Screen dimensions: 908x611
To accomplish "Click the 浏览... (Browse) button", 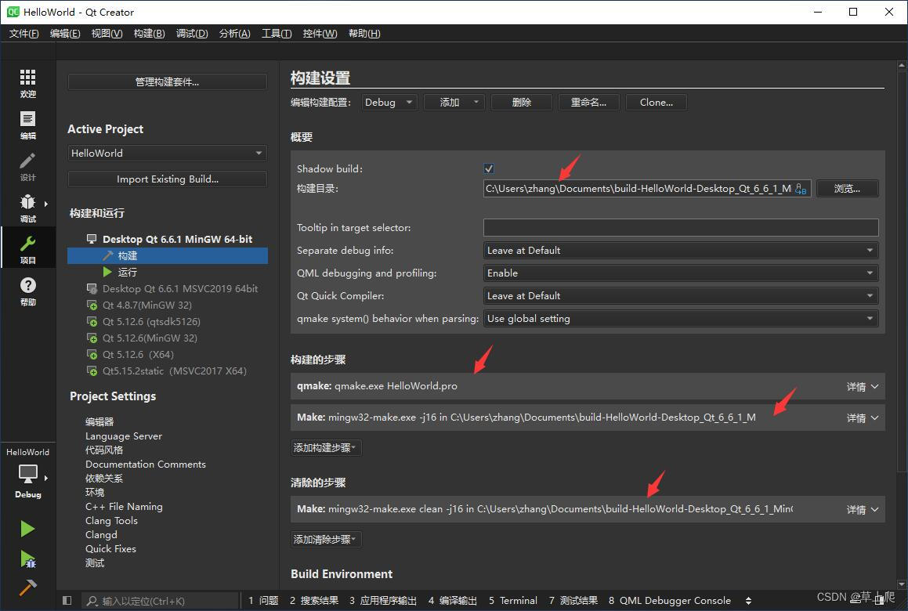I will (x=847, y=189).
